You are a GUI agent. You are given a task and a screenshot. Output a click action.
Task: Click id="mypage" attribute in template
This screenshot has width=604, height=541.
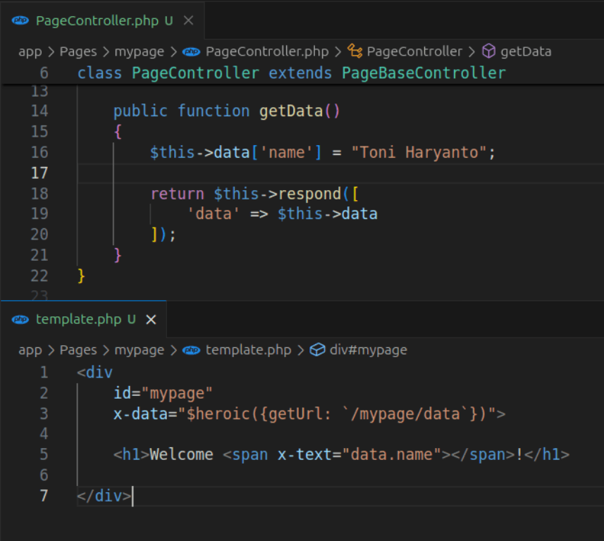click(163, 394)
